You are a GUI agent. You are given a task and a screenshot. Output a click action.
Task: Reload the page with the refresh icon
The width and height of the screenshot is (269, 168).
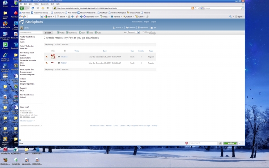[x=33, y=8]
